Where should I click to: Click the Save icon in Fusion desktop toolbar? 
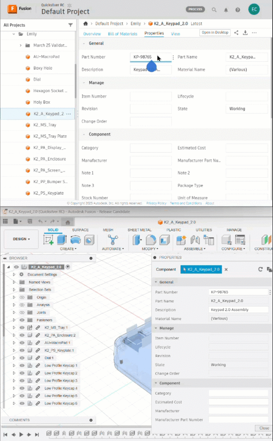(30, 221)
